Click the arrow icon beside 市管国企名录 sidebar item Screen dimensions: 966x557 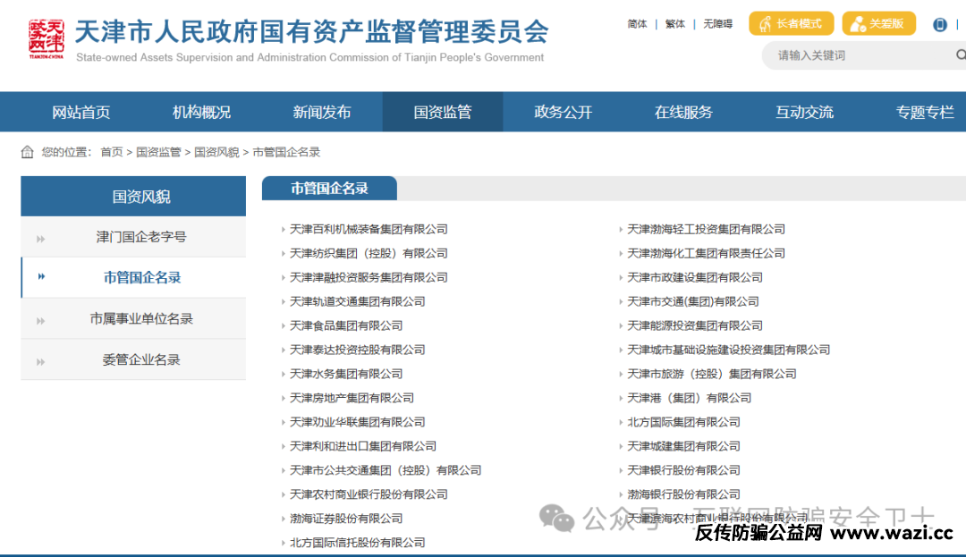[x=41, y=277]
